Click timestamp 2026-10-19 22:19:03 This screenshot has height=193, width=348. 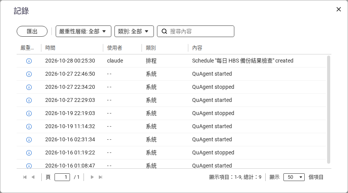[70, 113]
